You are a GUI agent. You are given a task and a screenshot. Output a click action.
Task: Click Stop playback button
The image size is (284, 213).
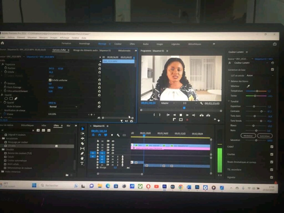click(181, 115)
